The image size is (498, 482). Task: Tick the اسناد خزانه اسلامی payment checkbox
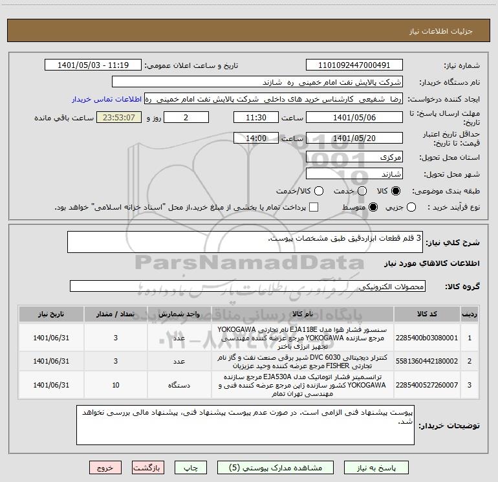(x=314, y=207)
